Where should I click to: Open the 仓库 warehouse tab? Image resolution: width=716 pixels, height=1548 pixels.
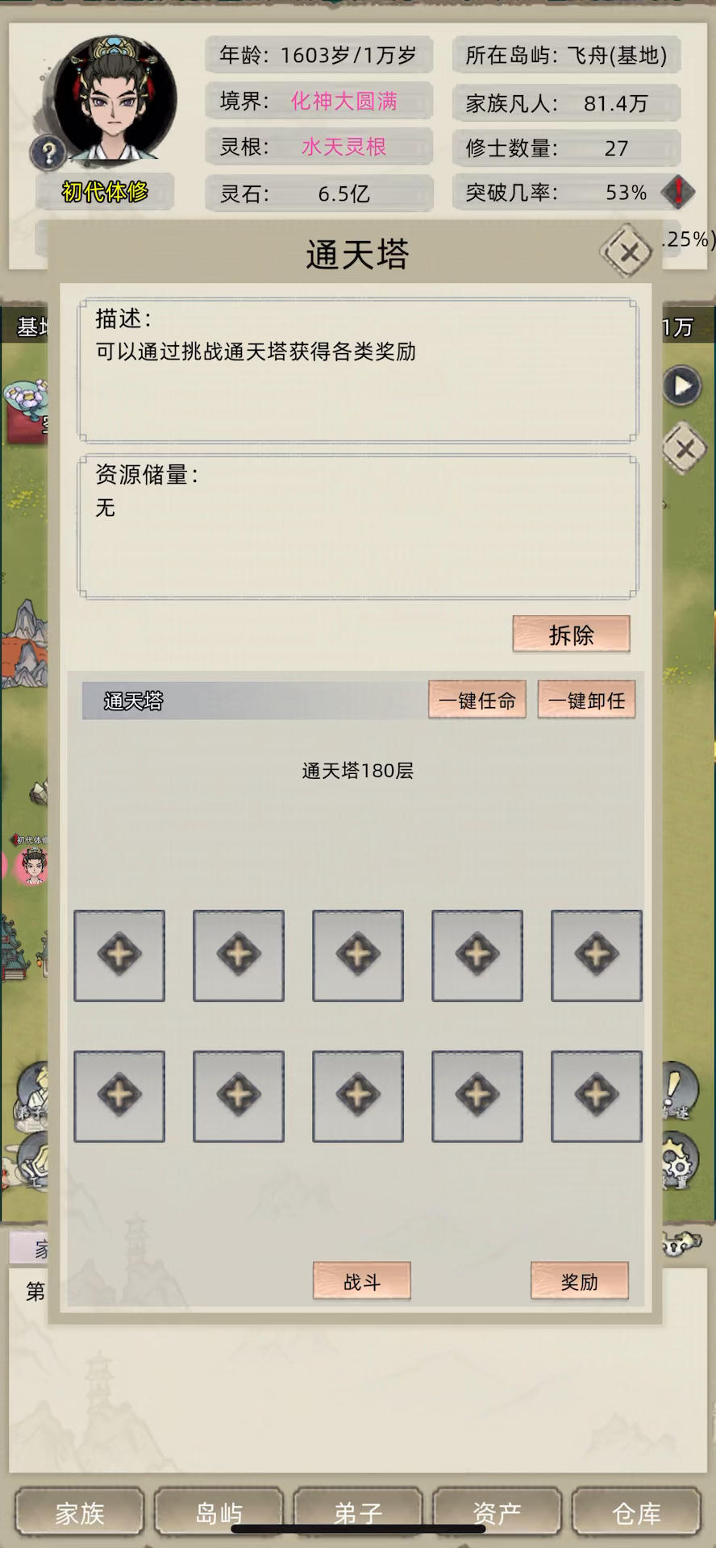pyautogui.click(x=636, y=1513)
